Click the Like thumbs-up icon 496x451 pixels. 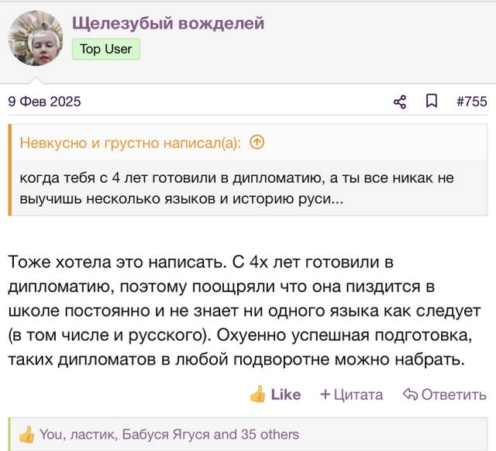(x=258, y=394)
